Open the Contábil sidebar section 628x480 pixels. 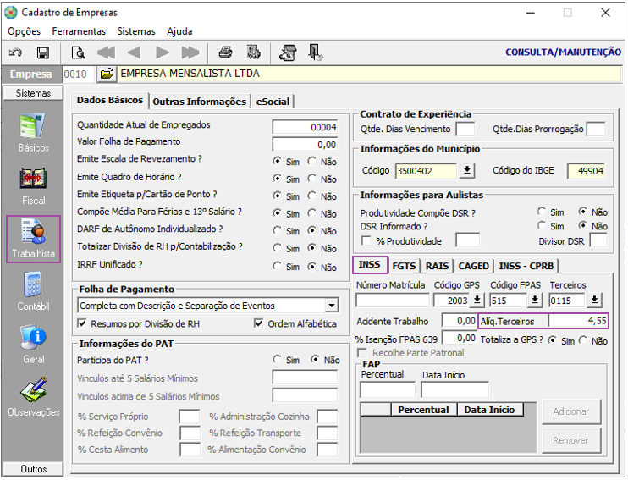(33, 292)
